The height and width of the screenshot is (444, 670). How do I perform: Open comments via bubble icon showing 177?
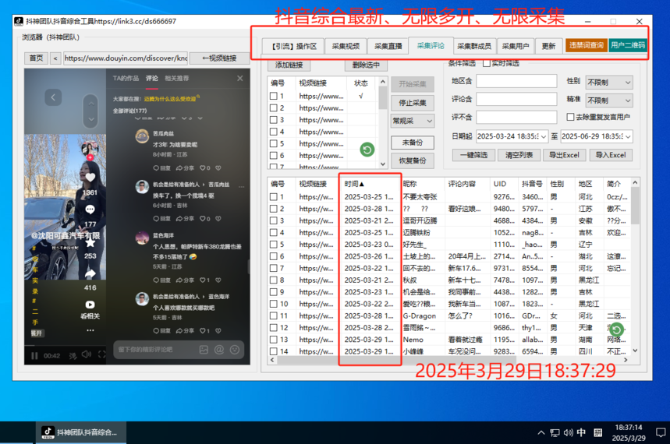tap(90, 210)
